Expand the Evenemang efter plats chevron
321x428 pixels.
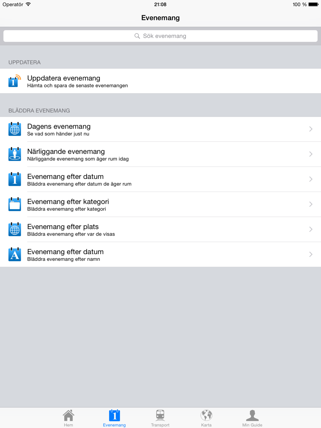point(311,229)
